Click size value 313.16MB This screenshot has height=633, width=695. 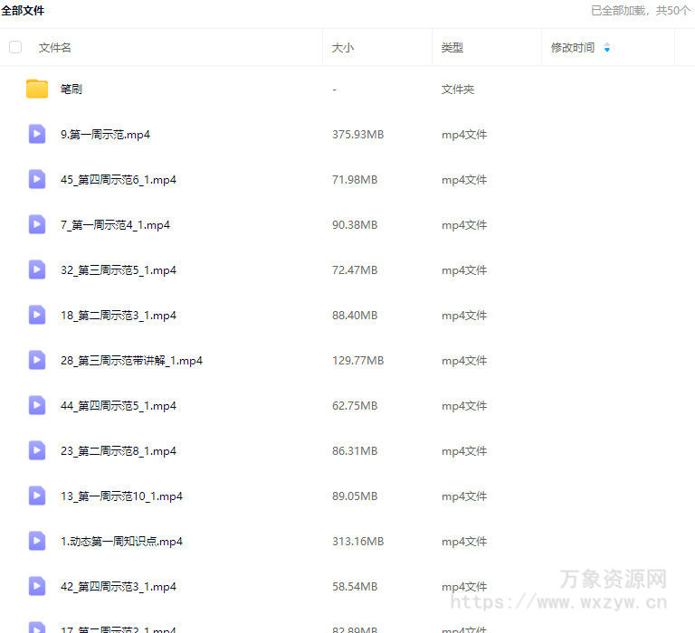point(358,541)
